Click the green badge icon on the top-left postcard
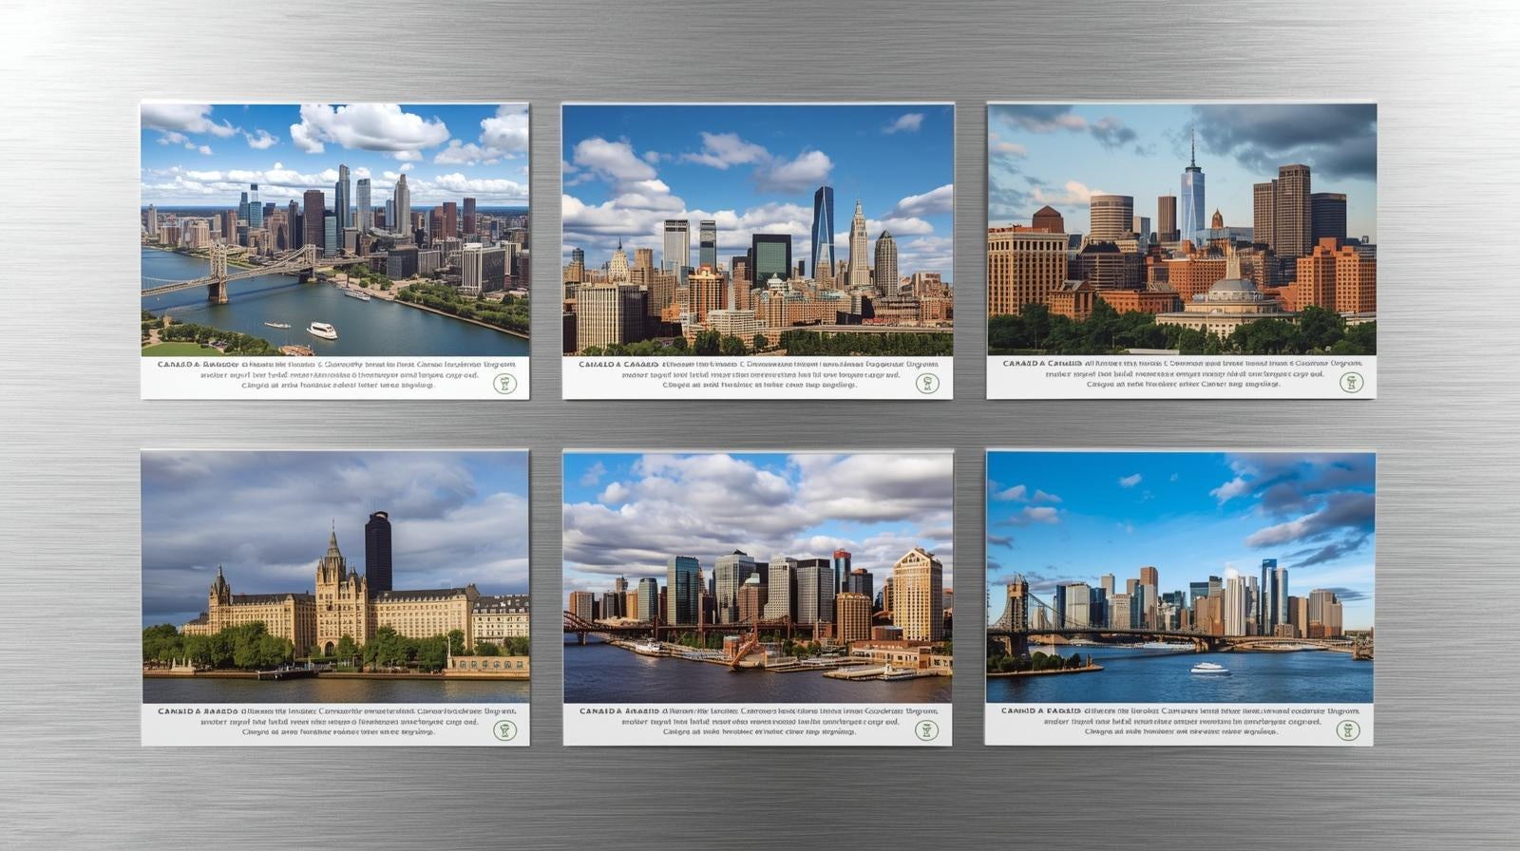 tap(504, 384)
